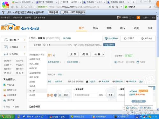The width and height of the screenshot is (159, 119).
Task: Select the 彩贝积分 tab
Action: pyautogui.click(x=147, y=38)
